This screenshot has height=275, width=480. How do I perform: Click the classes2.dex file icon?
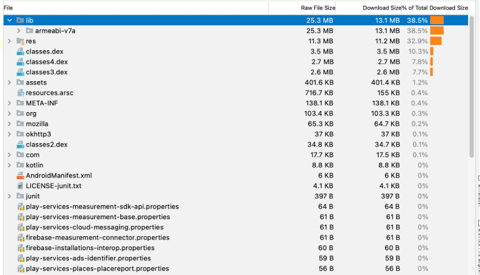point(20,144)
